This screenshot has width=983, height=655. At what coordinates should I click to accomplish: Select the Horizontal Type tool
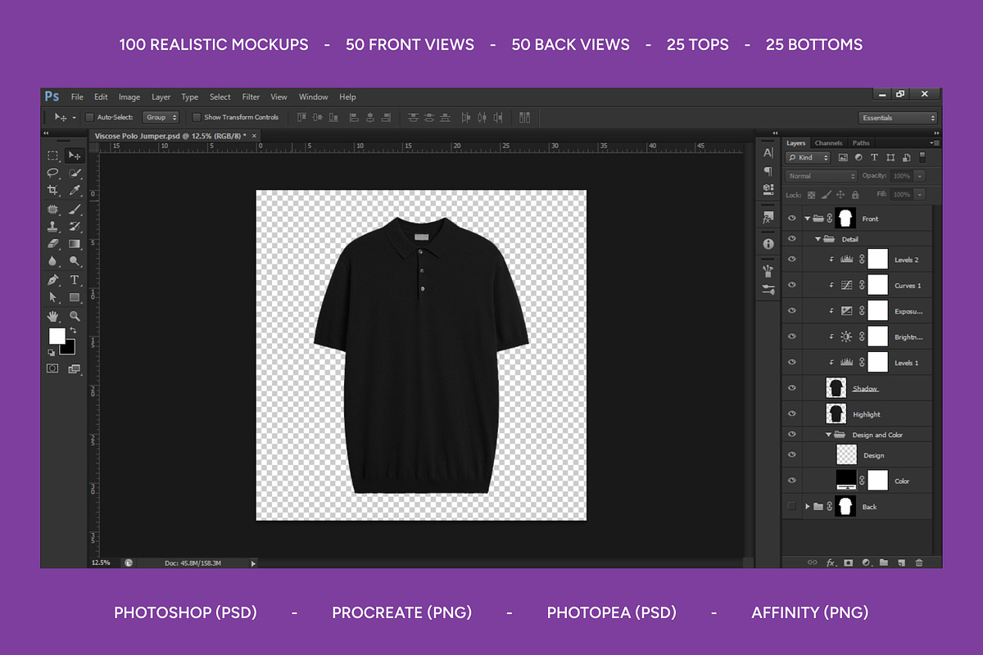tap(75, 281)
